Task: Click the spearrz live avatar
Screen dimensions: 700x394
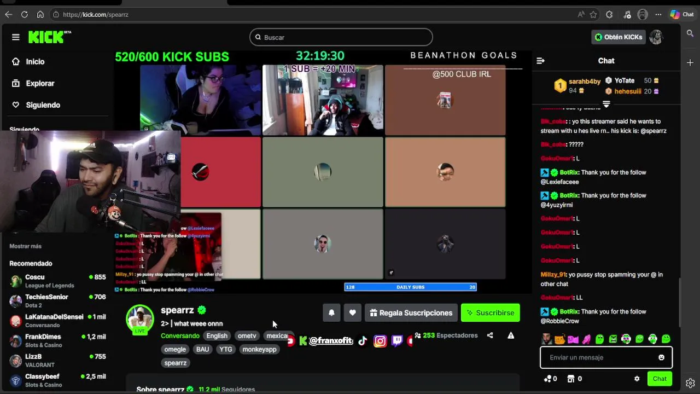Action: coord(140,318)
